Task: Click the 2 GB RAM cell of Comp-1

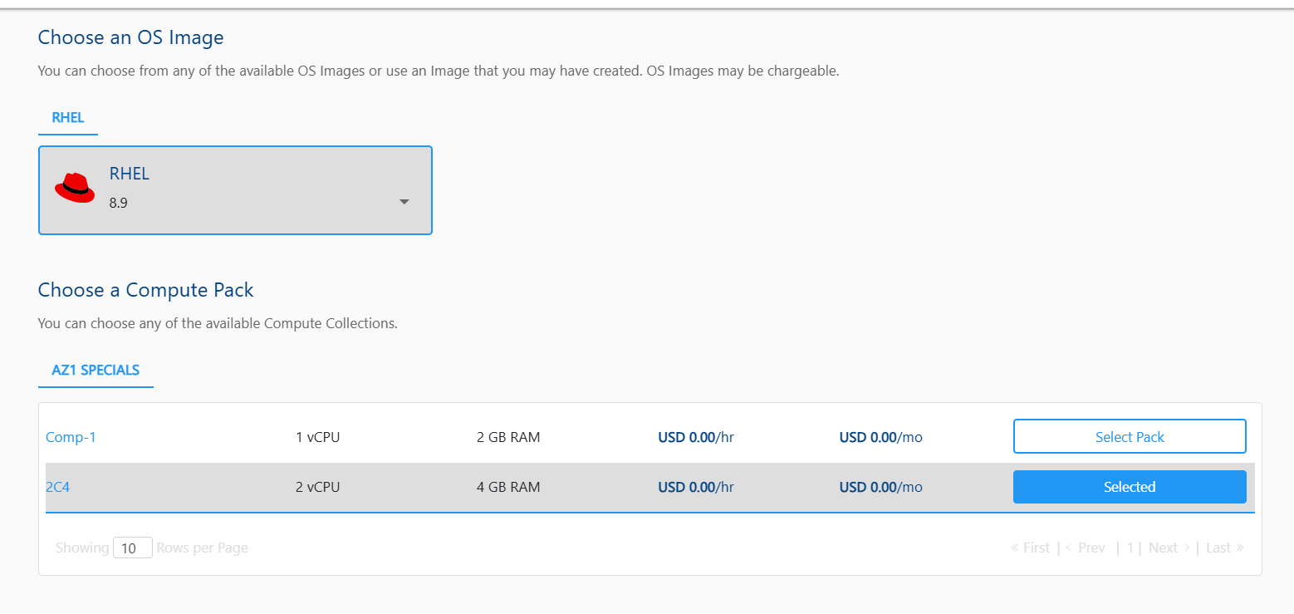Action: (x=508, y=437)
